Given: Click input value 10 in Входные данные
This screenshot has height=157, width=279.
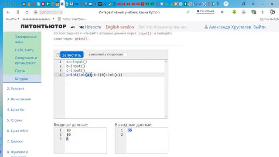Looking at the screenshot, I should click(x=68, y=134).
